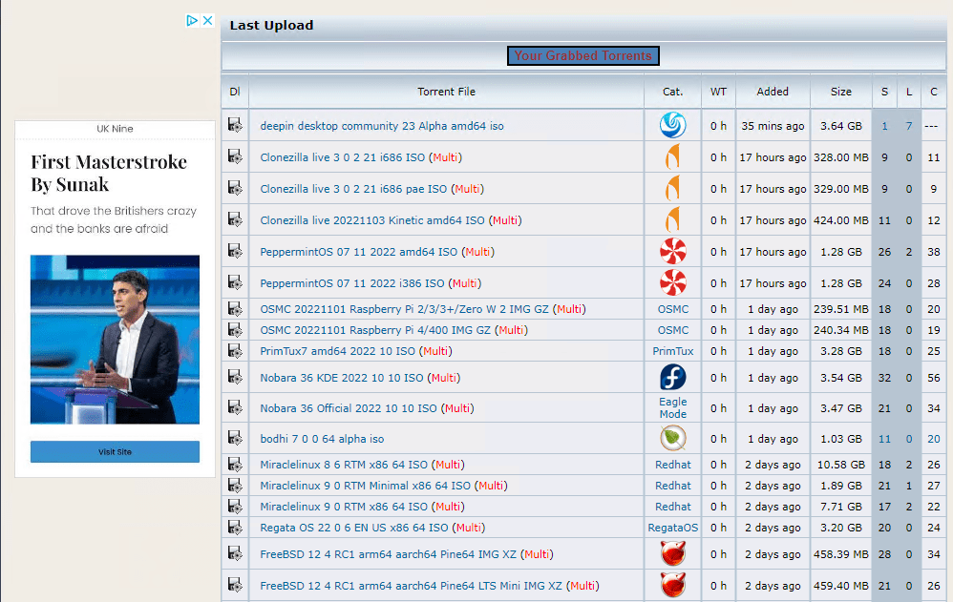
Task: Download icon for Regata OS 22 ISO
Action: coord(235,528)
